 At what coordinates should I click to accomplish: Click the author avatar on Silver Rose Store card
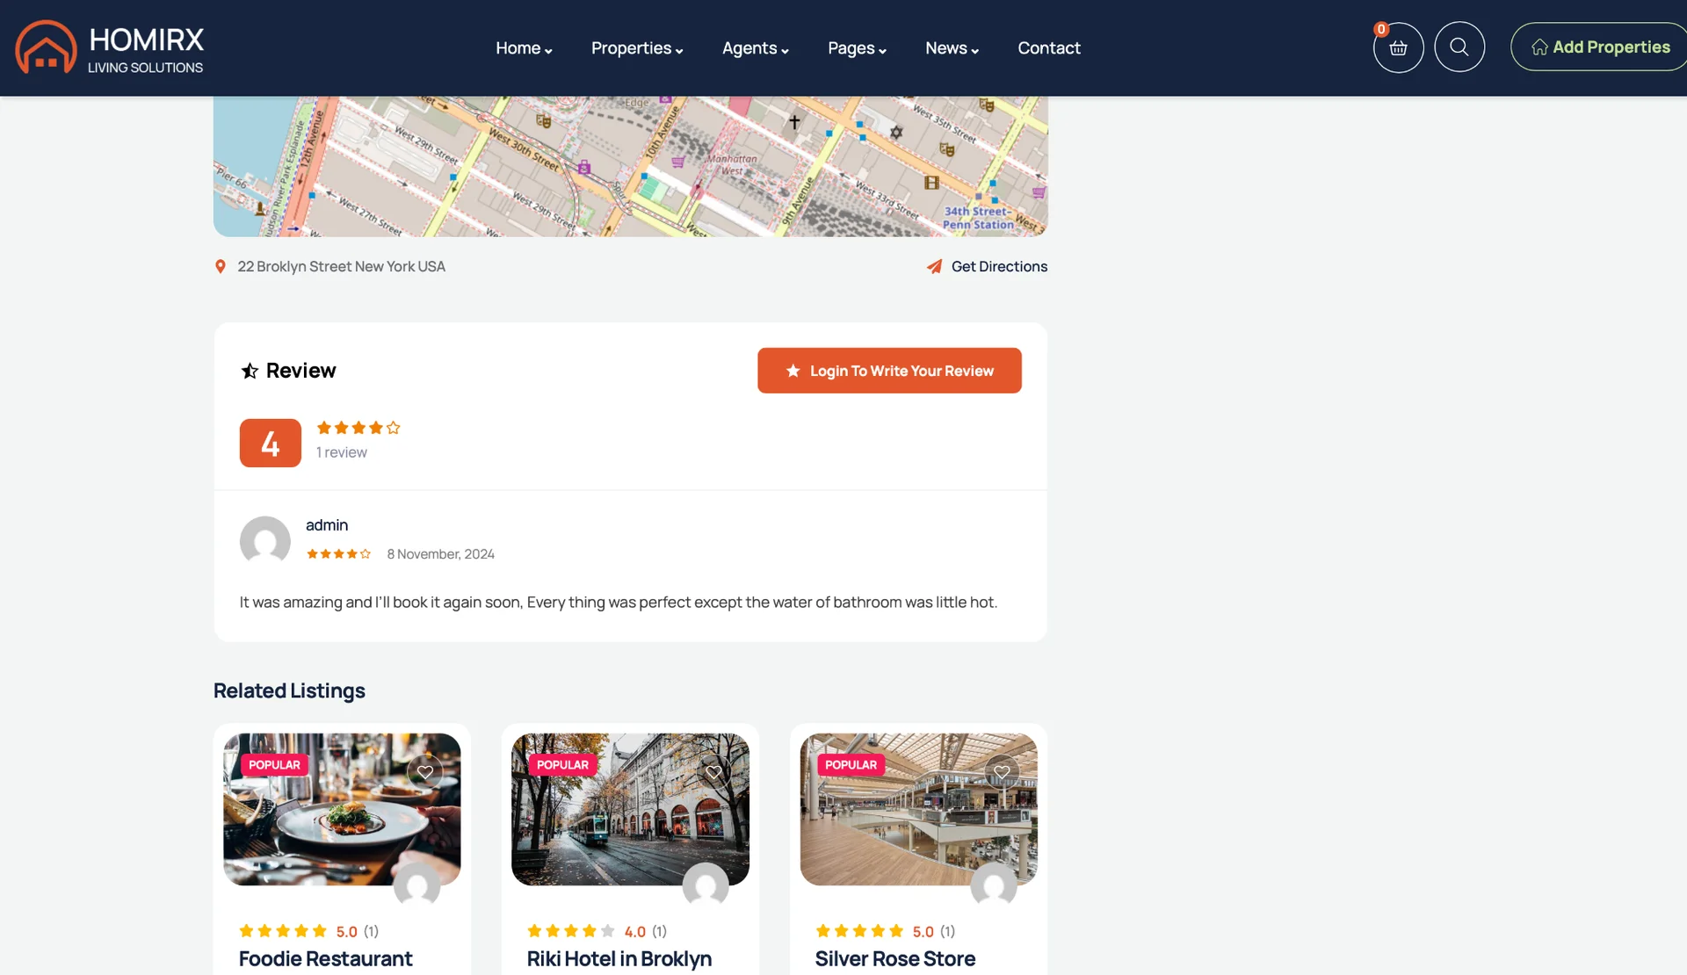point(993,885)
